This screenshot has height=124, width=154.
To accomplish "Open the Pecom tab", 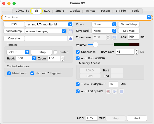I will (105, 11).
